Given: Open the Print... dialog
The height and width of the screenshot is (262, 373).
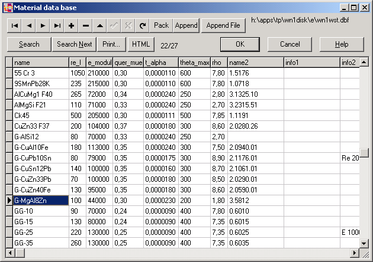Looking at the screenshot, I should pos(111,44).
